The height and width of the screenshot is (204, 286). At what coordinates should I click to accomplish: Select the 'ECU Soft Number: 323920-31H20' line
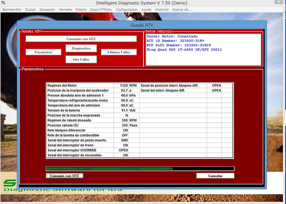point(179,45)
